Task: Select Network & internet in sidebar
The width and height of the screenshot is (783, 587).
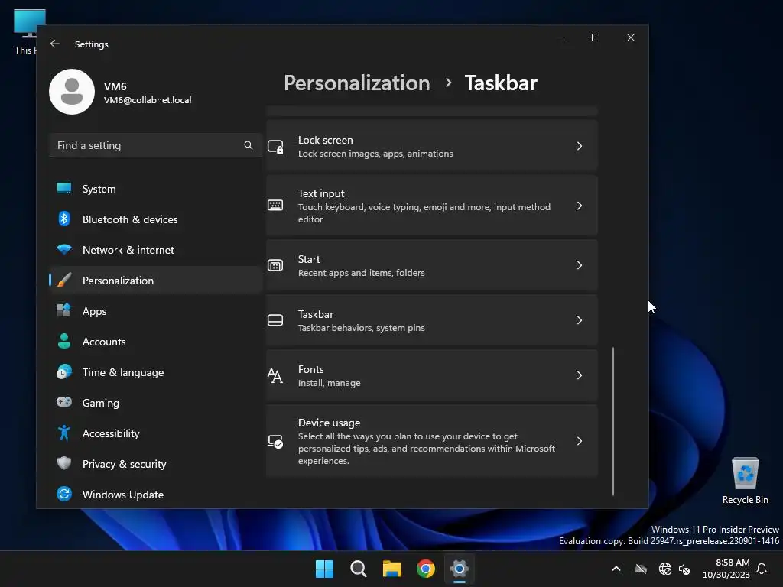Action: 156,250
